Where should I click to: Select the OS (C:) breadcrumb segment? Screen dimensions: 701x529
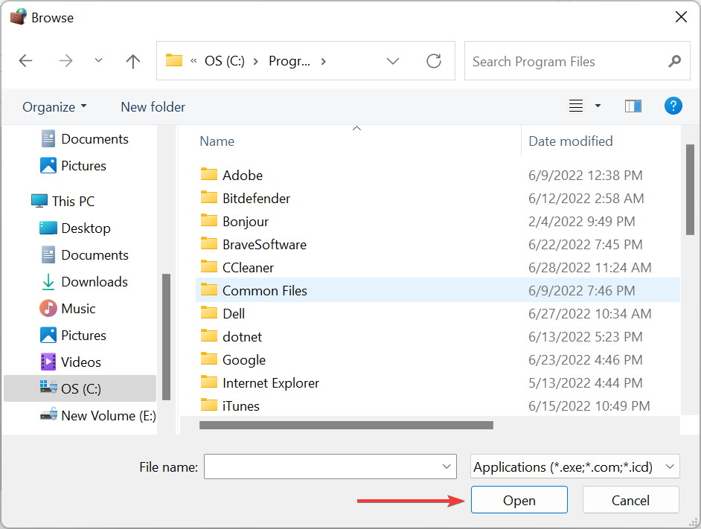[225, 61]
